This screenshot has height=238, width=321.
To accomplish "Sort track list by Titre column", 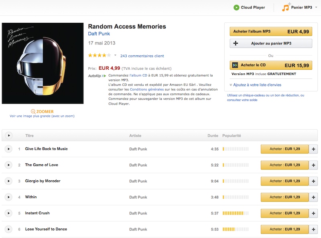I will [x=29, y=135].
